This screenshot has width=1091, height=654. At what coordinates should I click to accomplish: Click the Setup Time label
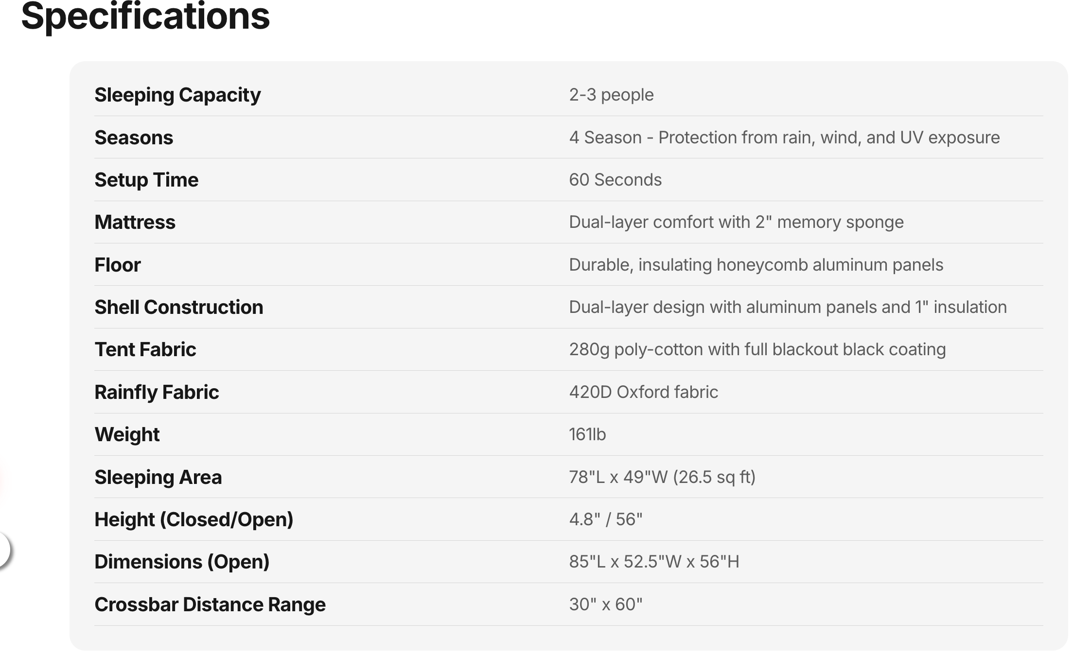[146, 180]
